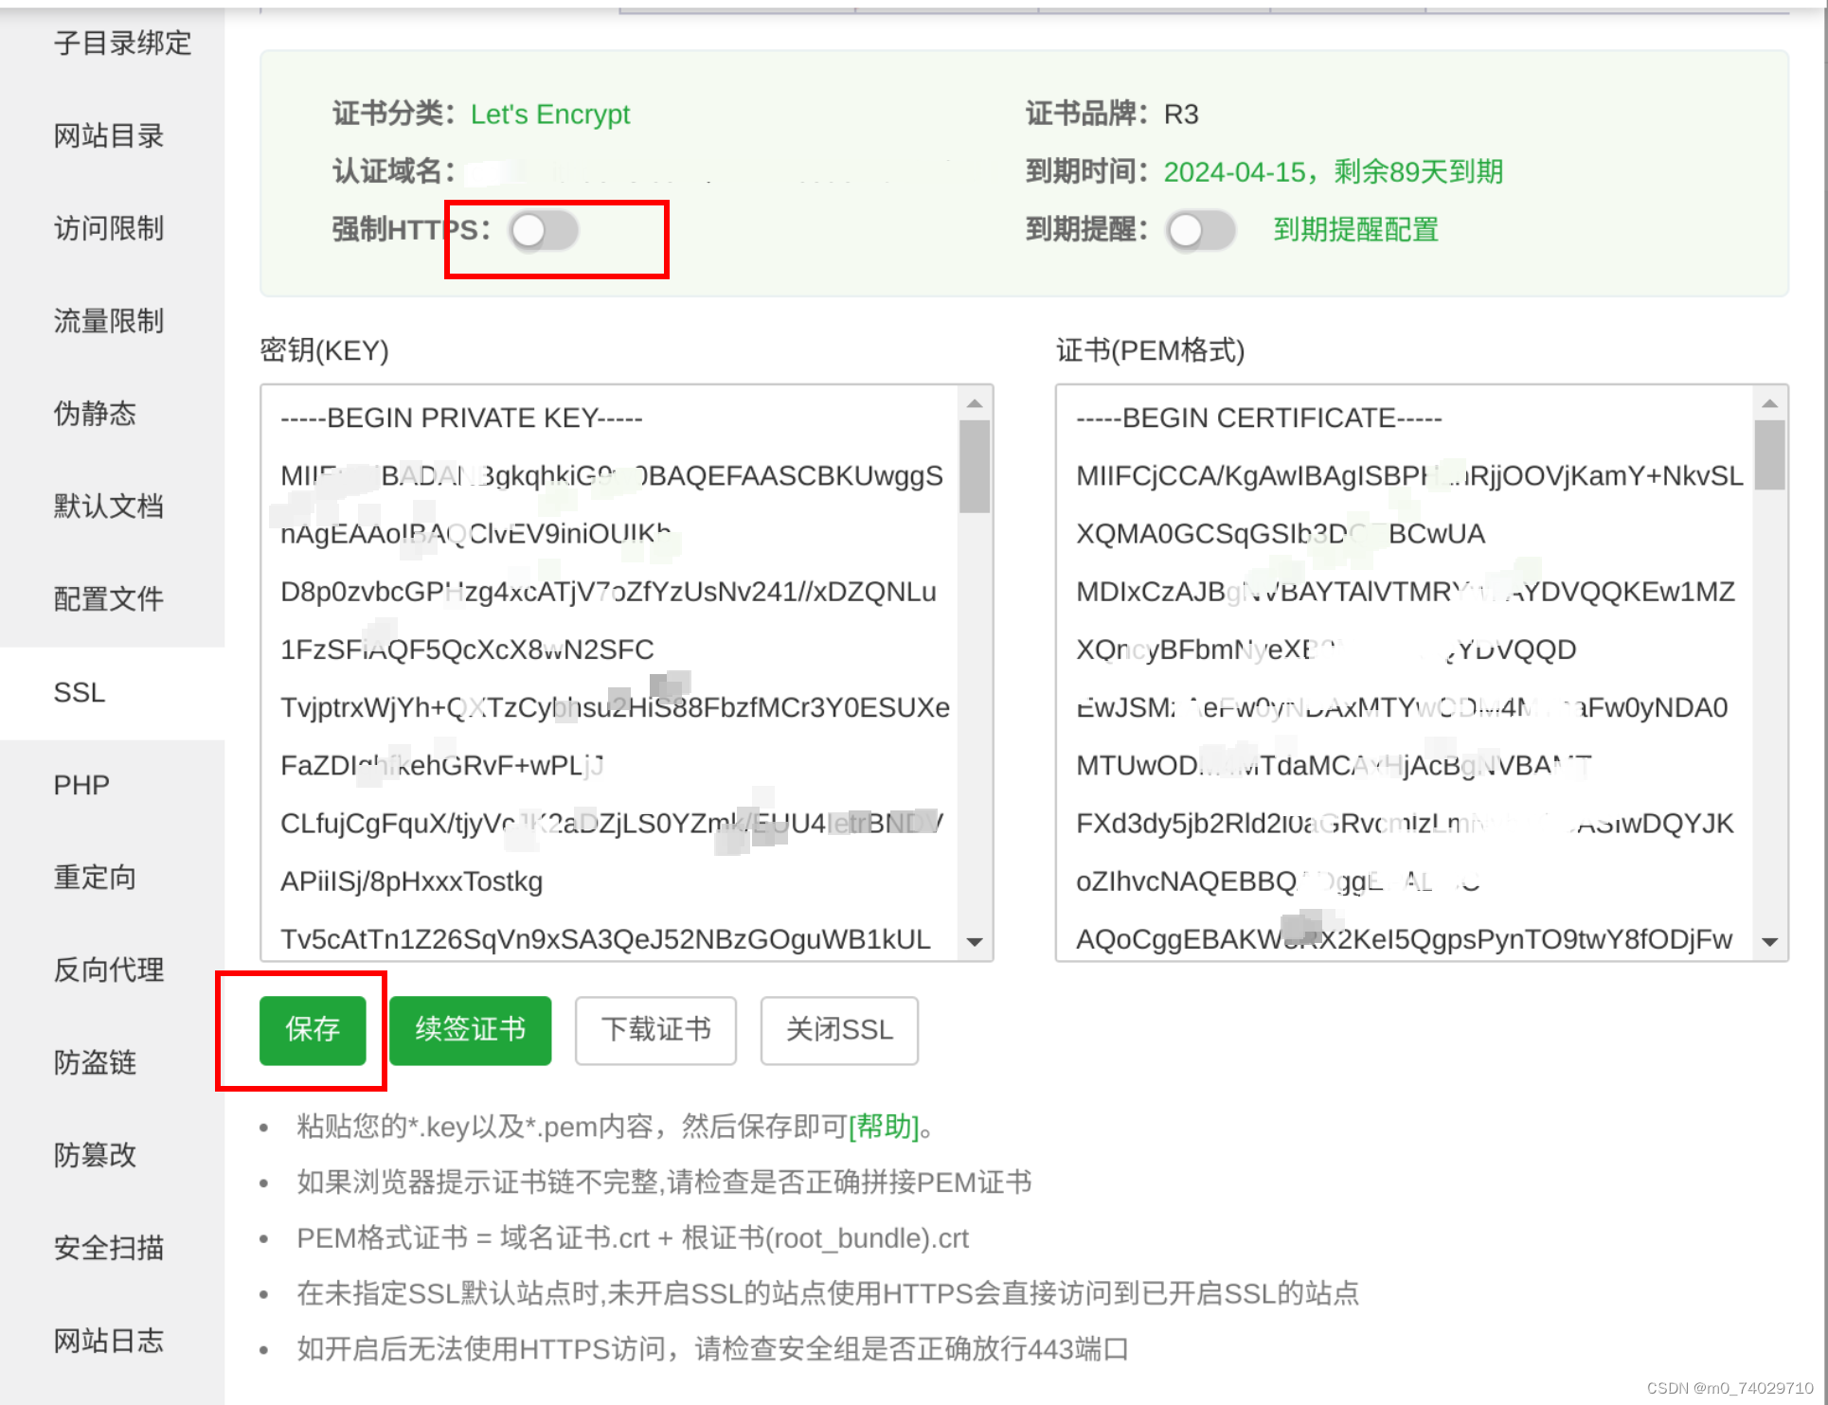Click the 下载证书 button
The height and width of the screenshot is (1405, 1828).
tap(655, 1031)
